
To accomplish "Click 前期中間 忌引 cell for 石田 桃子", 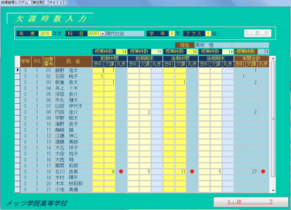I will pos(98,76).
